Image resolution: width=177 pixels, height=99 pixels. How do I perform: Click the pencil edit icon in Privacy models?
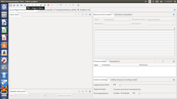point(163,61)
